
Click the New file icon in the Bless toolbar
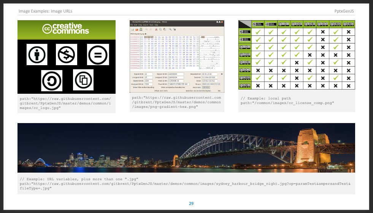click(132, 29)
